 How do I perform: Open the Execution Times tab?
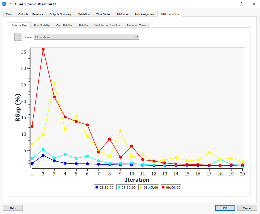click(x=136, y=25)
